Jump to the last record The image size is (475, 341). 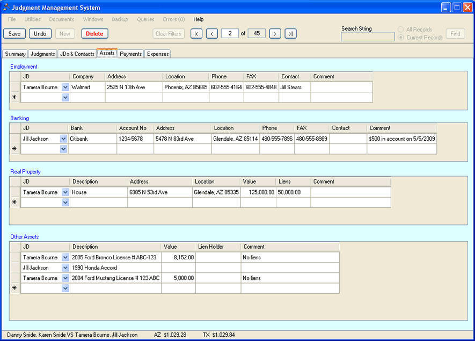tap(290, 34)
